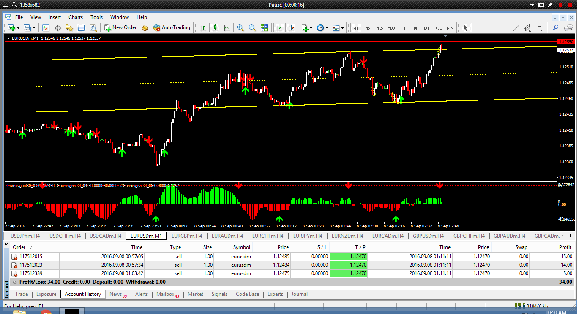
Task: Pick the Fibonacci retracement tool
Action: coord(540,28)
